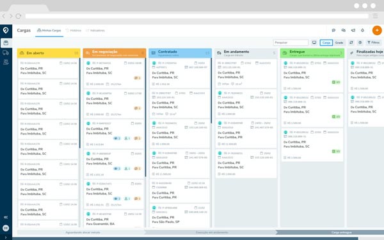Collapse the Contratado column header
384x240 pixels.
click(207, 53)
